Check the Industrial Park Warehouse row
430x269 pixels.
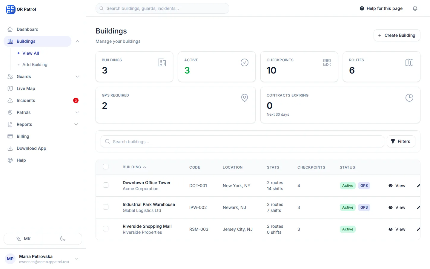[x=106, y=207]
